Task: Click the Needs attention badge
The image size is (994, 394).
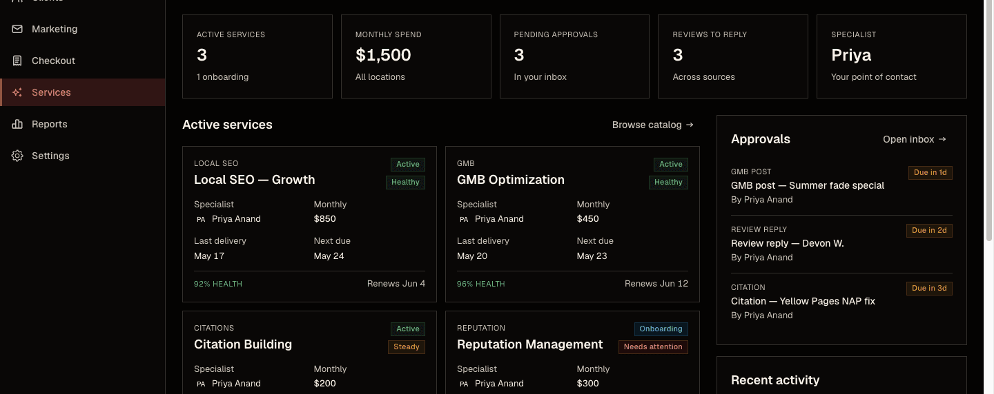Action: (x=653, y=347)
